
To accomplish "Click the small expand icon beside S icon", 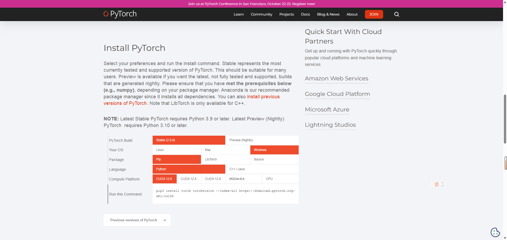I will [x=443, y=184].
